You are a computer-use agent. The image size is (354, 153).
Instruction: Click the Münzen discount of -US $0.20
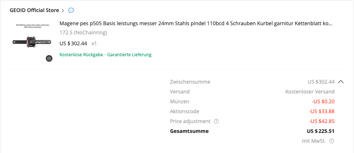click(x=323, y=102)
